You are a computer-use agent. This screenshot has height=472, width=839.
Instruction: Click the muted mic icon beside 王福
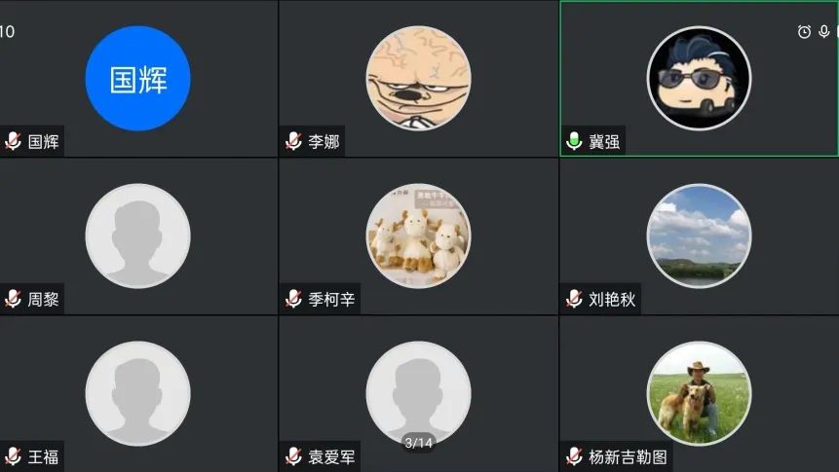(13, 456)
